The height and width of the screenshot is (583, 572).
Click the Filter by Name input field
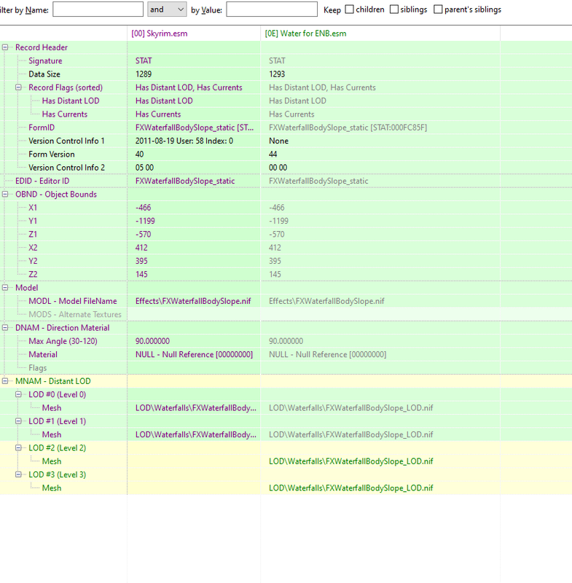coord(98,9)
